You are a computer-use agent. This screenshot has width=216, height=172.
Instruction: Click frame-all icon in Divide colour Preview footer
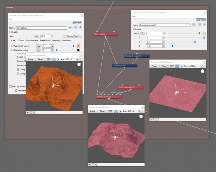154,119
